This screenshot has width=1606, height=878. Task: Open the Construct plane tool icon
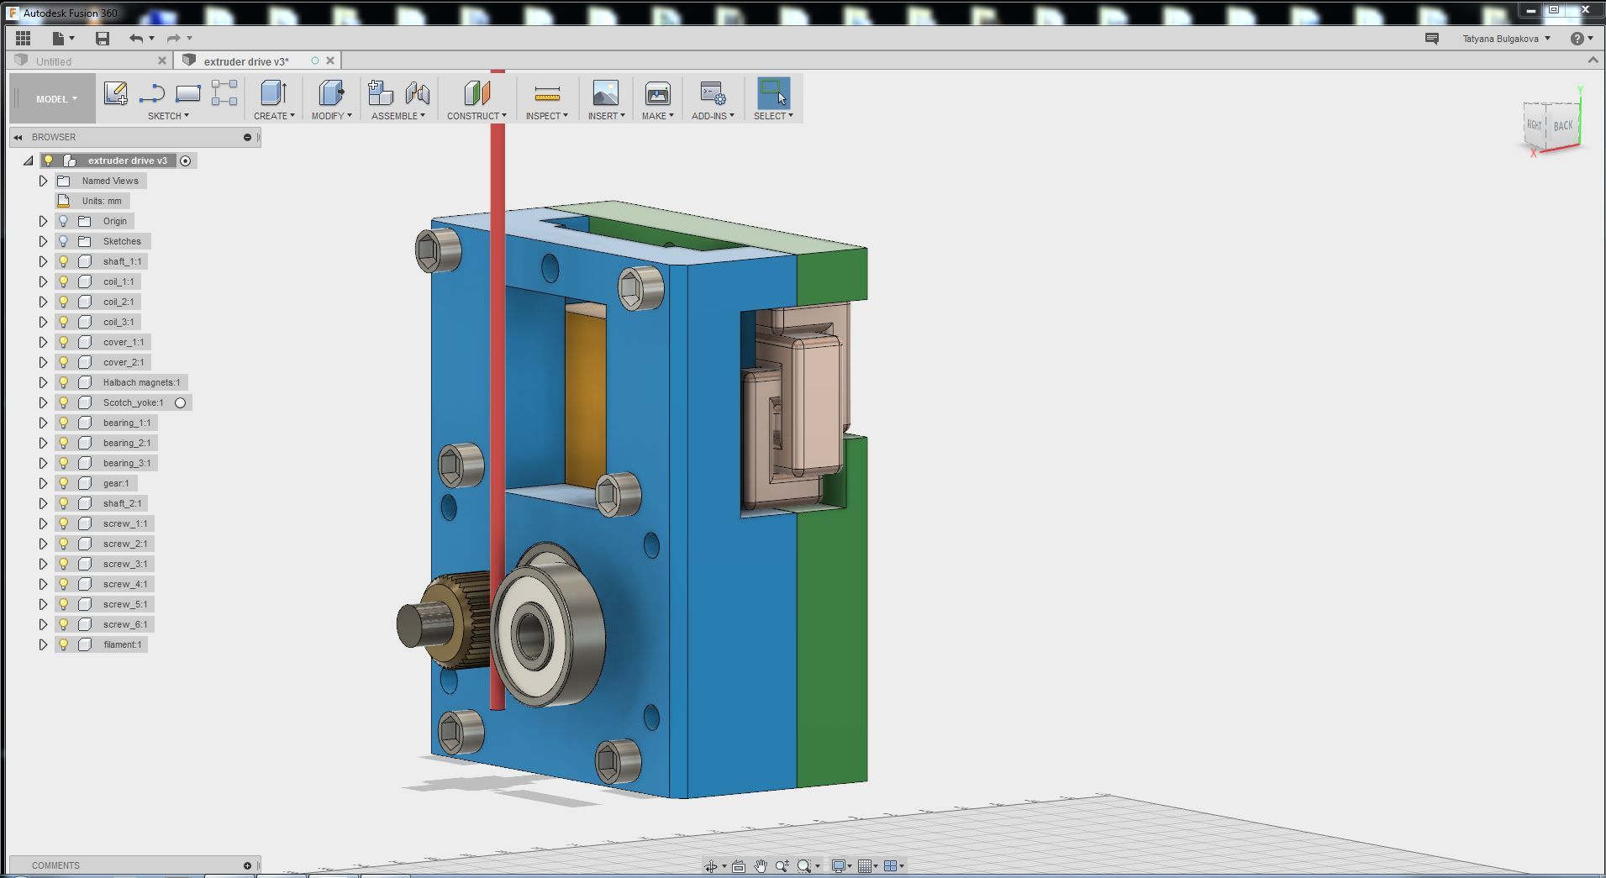point(477,94)
